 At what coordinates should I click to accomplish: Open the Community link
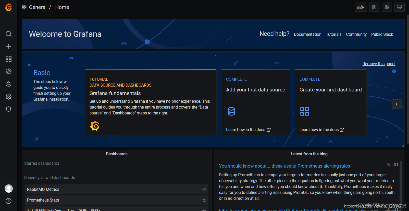tap(356, 34)
